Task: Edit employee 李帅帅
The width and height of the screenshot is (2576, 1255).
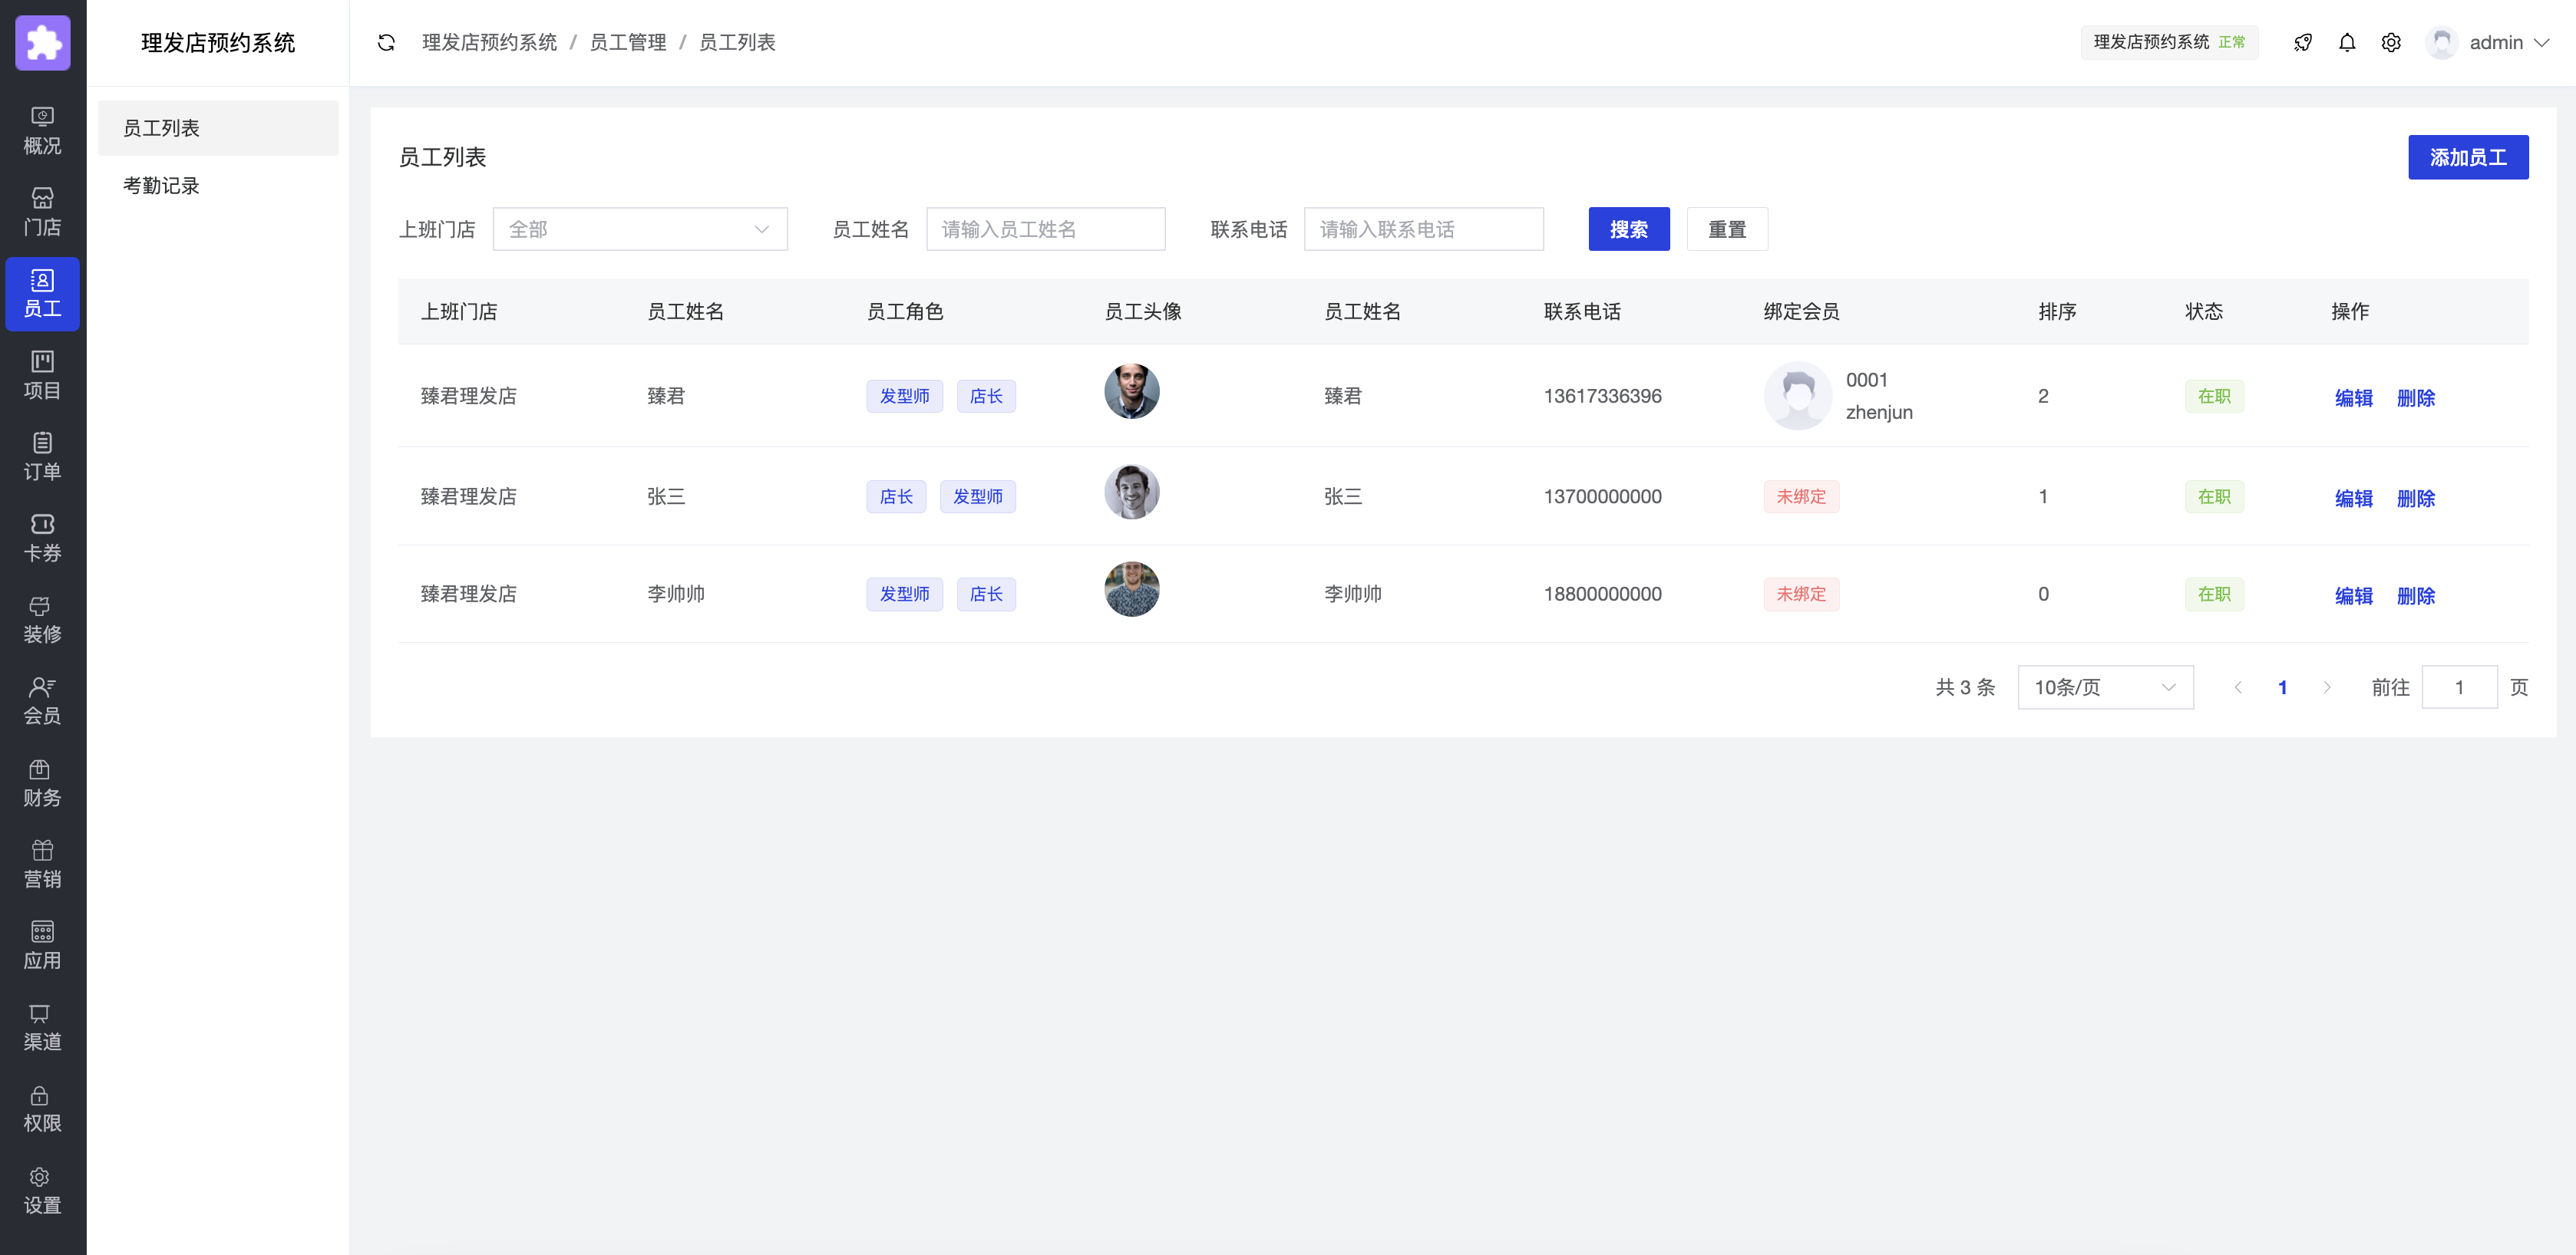Action: 2353,595
